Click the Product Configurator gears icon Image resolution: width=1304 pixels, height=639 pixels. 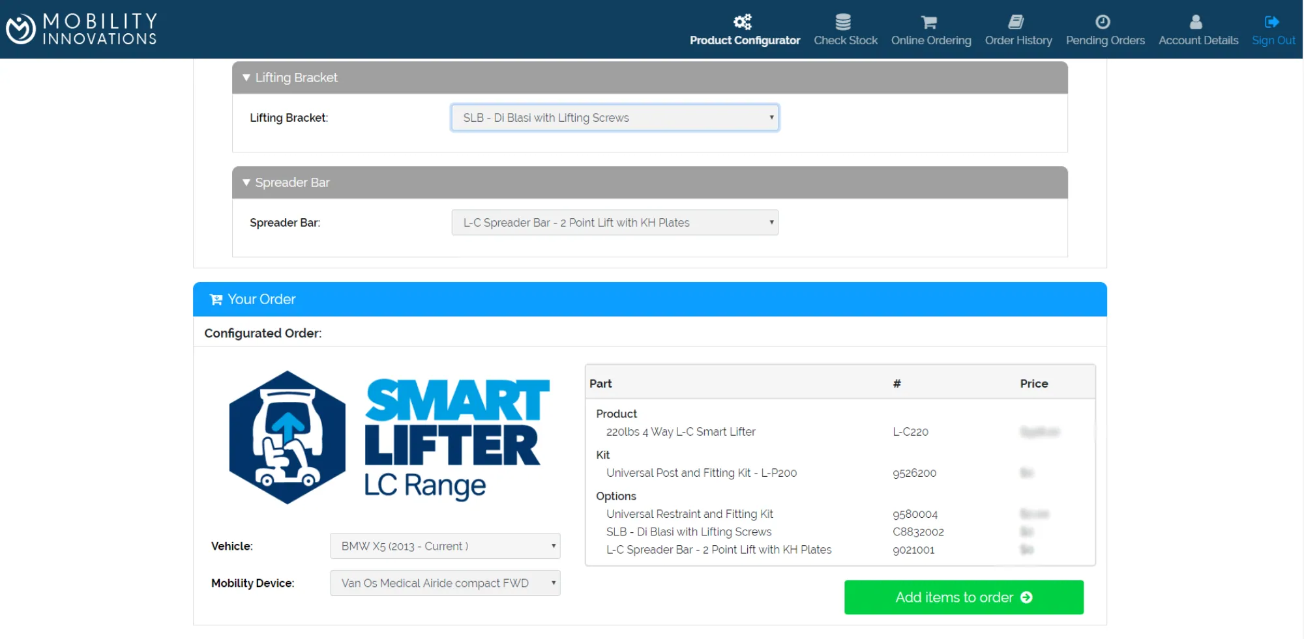click(743, 22)
